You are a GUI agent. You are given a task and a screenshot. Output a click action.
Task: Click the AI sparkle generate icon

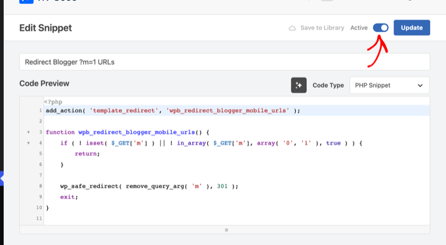[x=298, y=85]
